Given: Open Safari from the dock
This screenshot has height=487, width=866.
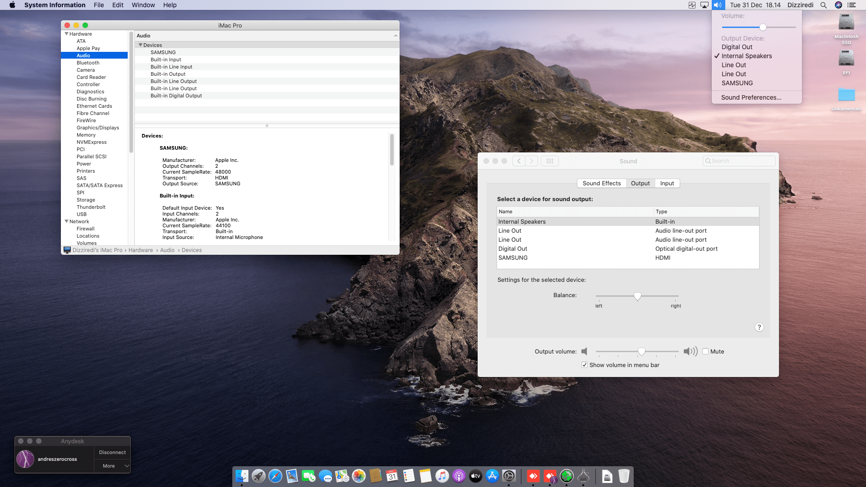Looking at the screenshot, I should click(x=275, y=476).
